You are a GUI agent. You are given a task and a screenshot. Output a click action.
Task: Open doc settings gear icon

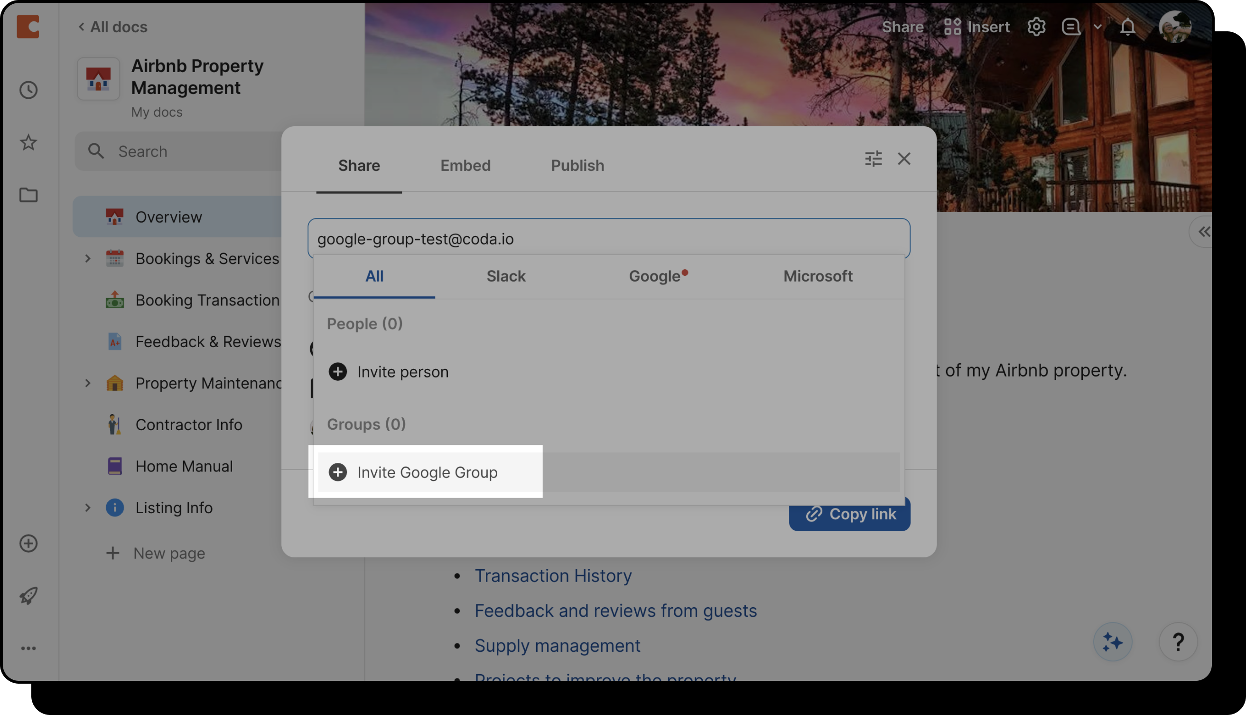(x=1036, y=27)
